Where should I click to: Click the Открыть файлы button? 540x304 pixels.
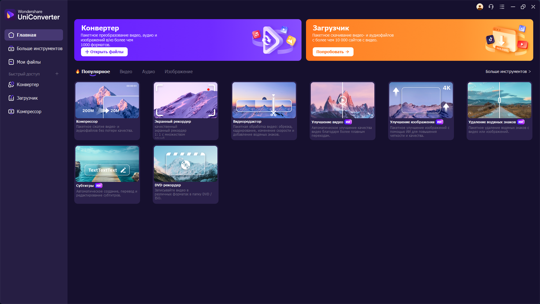click(104, 52)
